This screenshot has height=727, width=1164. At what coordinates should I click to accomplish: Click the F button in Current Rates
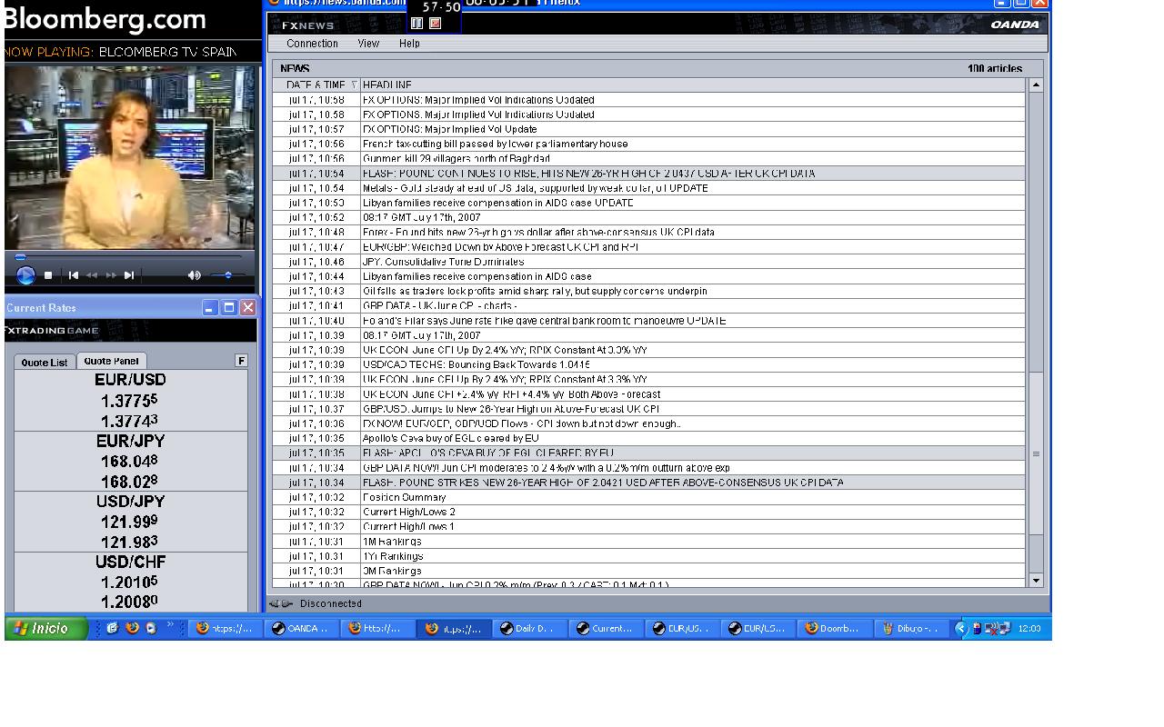241,361
